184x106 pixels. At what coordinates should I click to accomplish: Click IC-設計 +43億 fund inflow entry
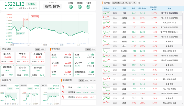tap(61, 64)
